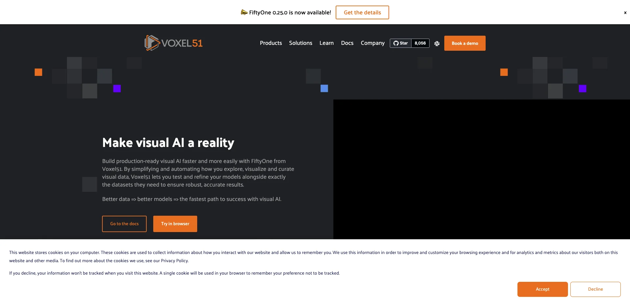The image size is (630, 308).
Task: Click the GitHub Star button
Action: pos(401,43)
